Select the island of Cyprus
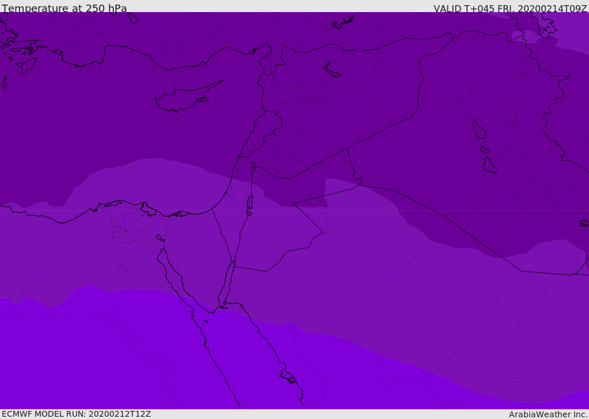The height and width of the screenshot is (419, 589). click(183, 99)
